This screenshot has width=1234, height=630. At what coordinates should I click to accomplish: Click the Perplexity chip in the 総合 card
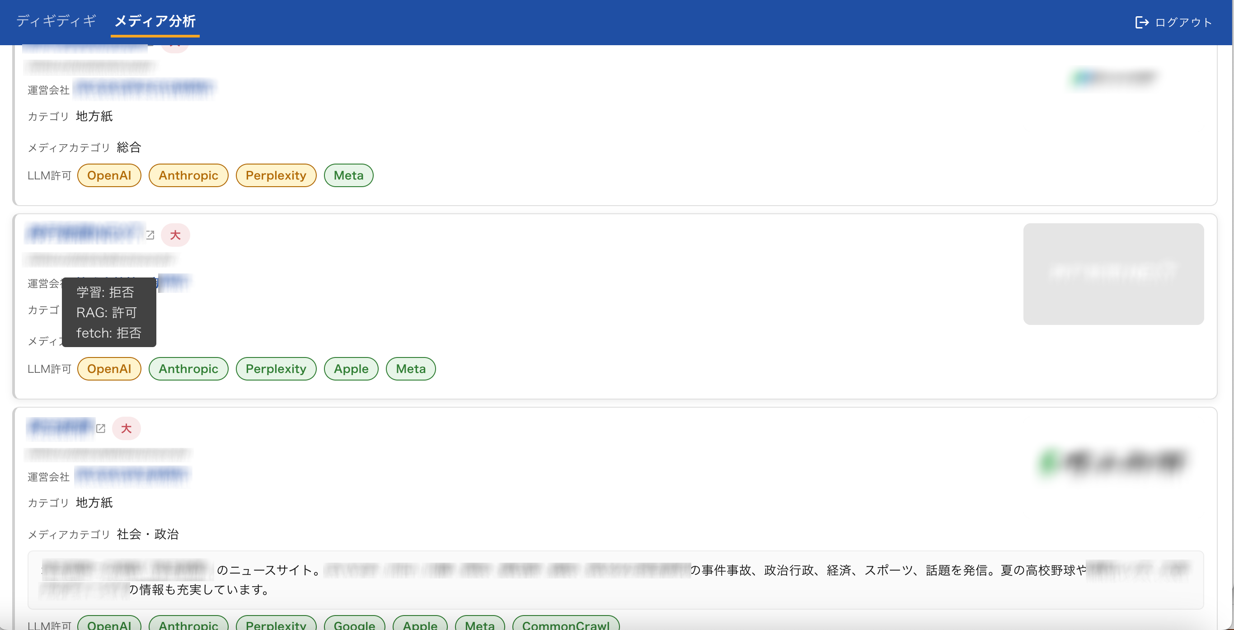coord(276,175)
